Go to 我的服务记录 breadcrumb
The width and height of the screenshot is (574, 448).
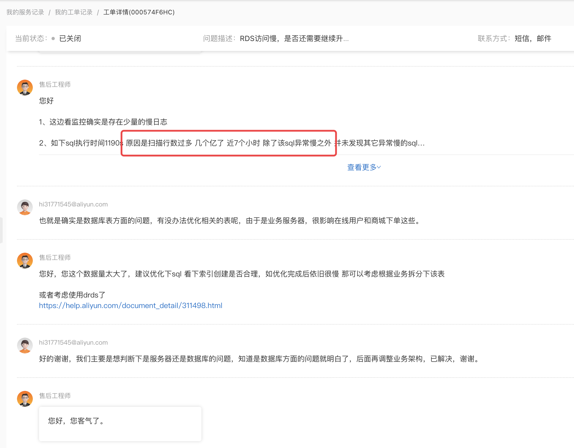25,12
